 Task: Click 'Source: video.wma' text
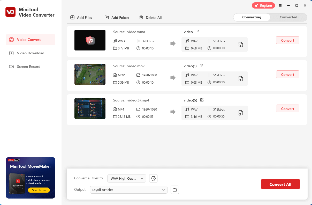tap(129, 32)
